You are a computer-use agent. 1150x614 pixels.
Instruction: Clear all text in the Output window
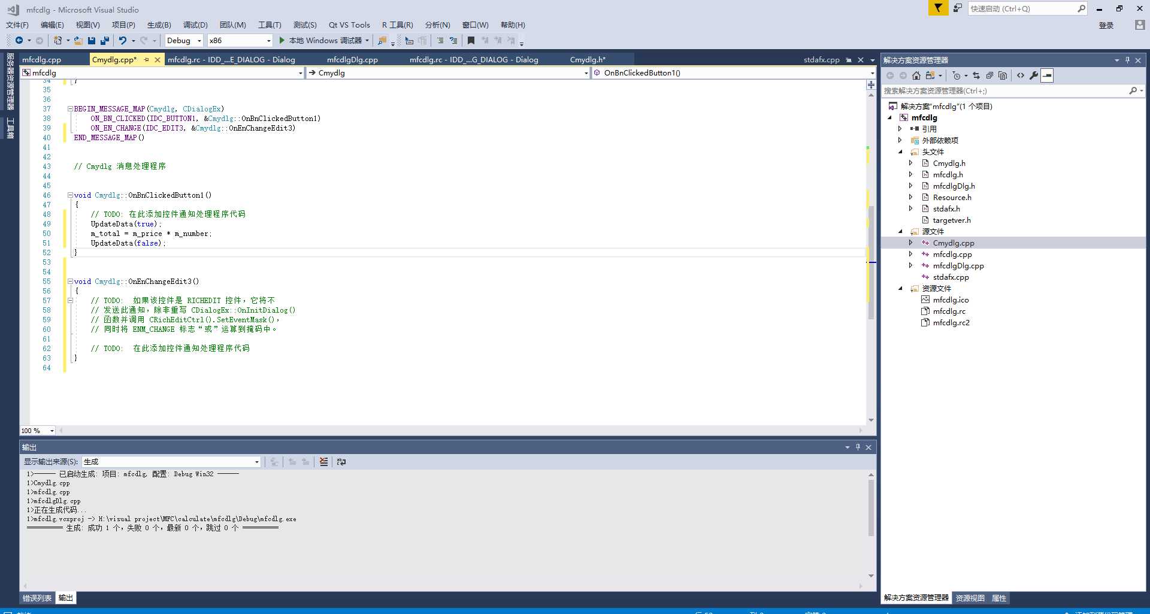[x=324, y=462]
